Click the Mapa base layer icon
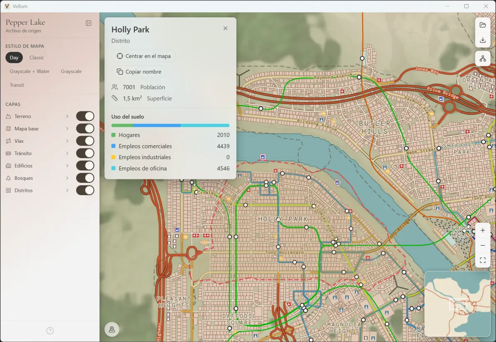 [8, 129]
